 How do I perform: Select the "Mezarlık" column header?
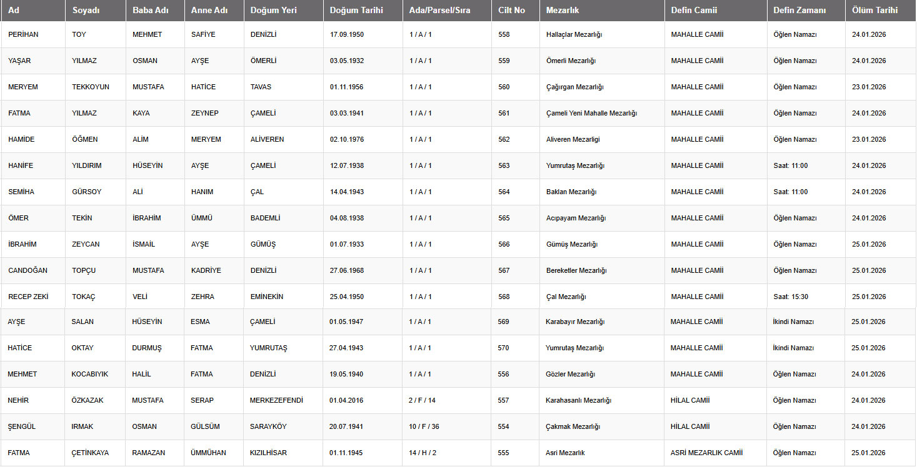pos(563,10)
